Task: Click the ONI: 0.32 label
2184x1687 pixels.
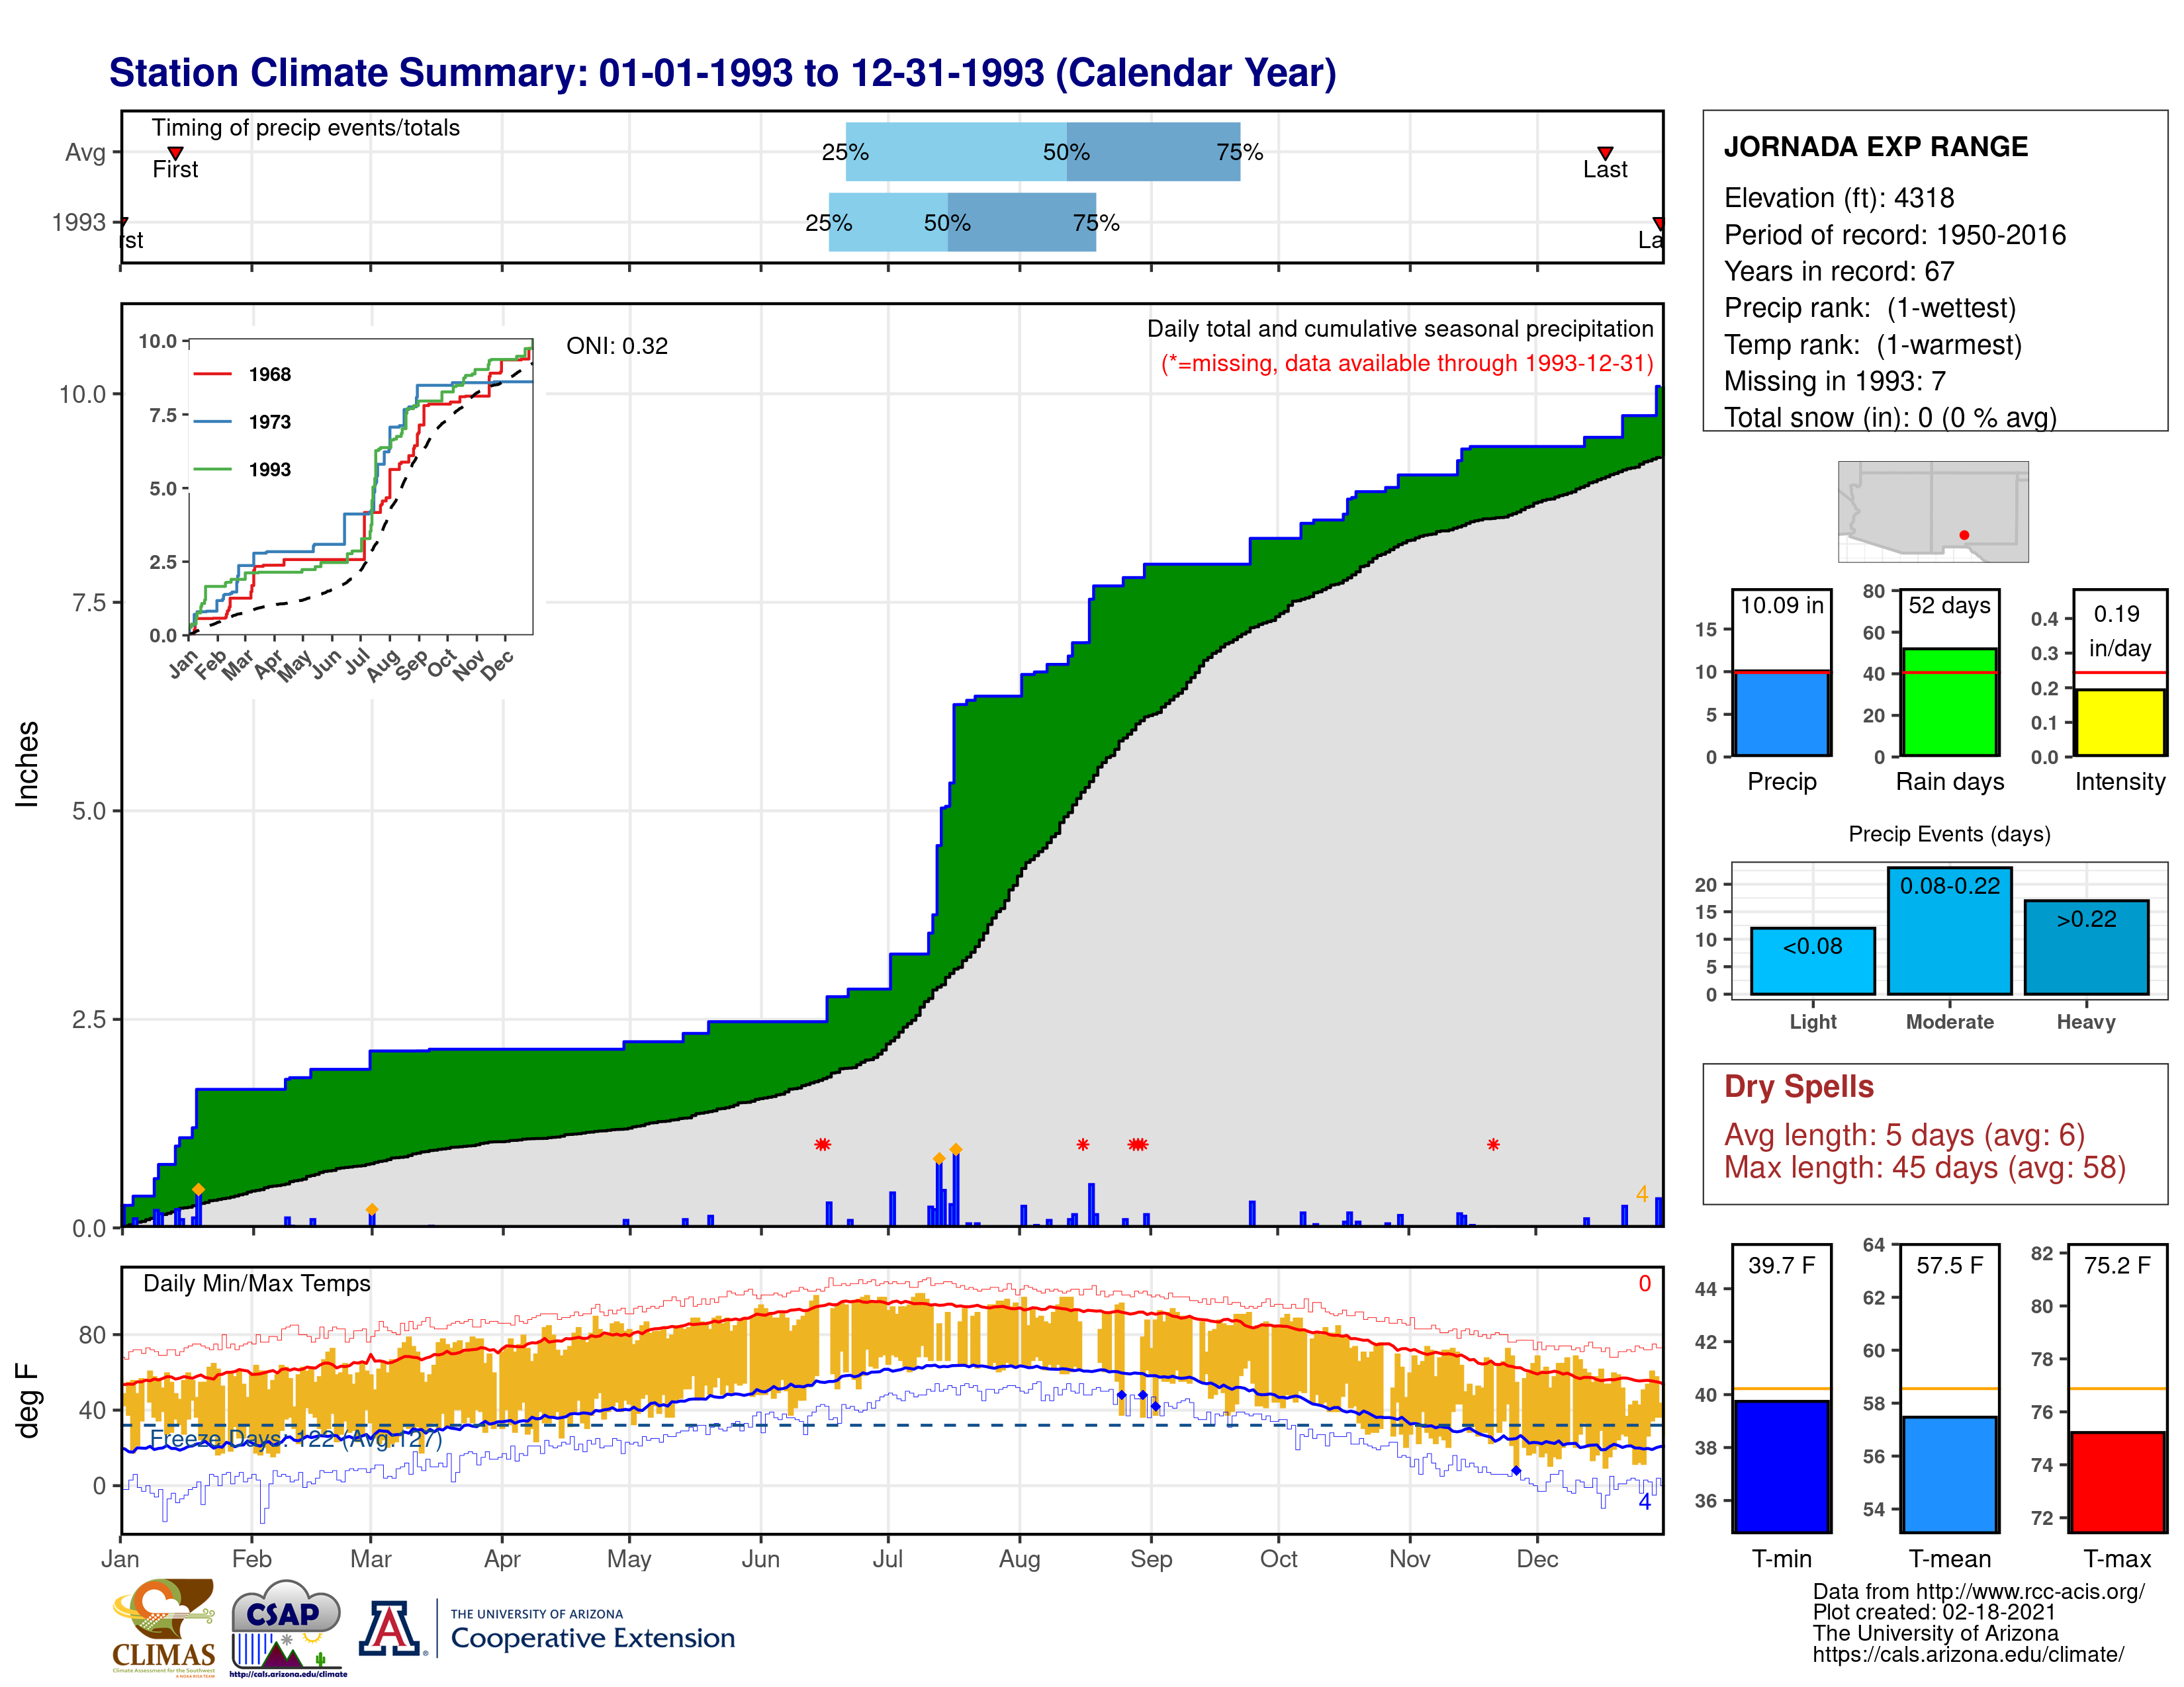Action: pos(617,346)
